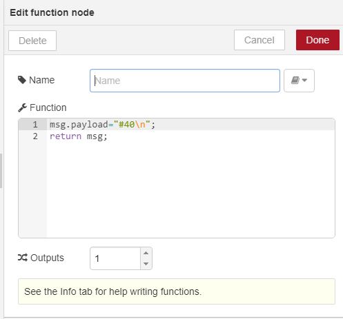The image size is (343, 319).
Task: Click the book library icon
Action: (x=295, y=80)
